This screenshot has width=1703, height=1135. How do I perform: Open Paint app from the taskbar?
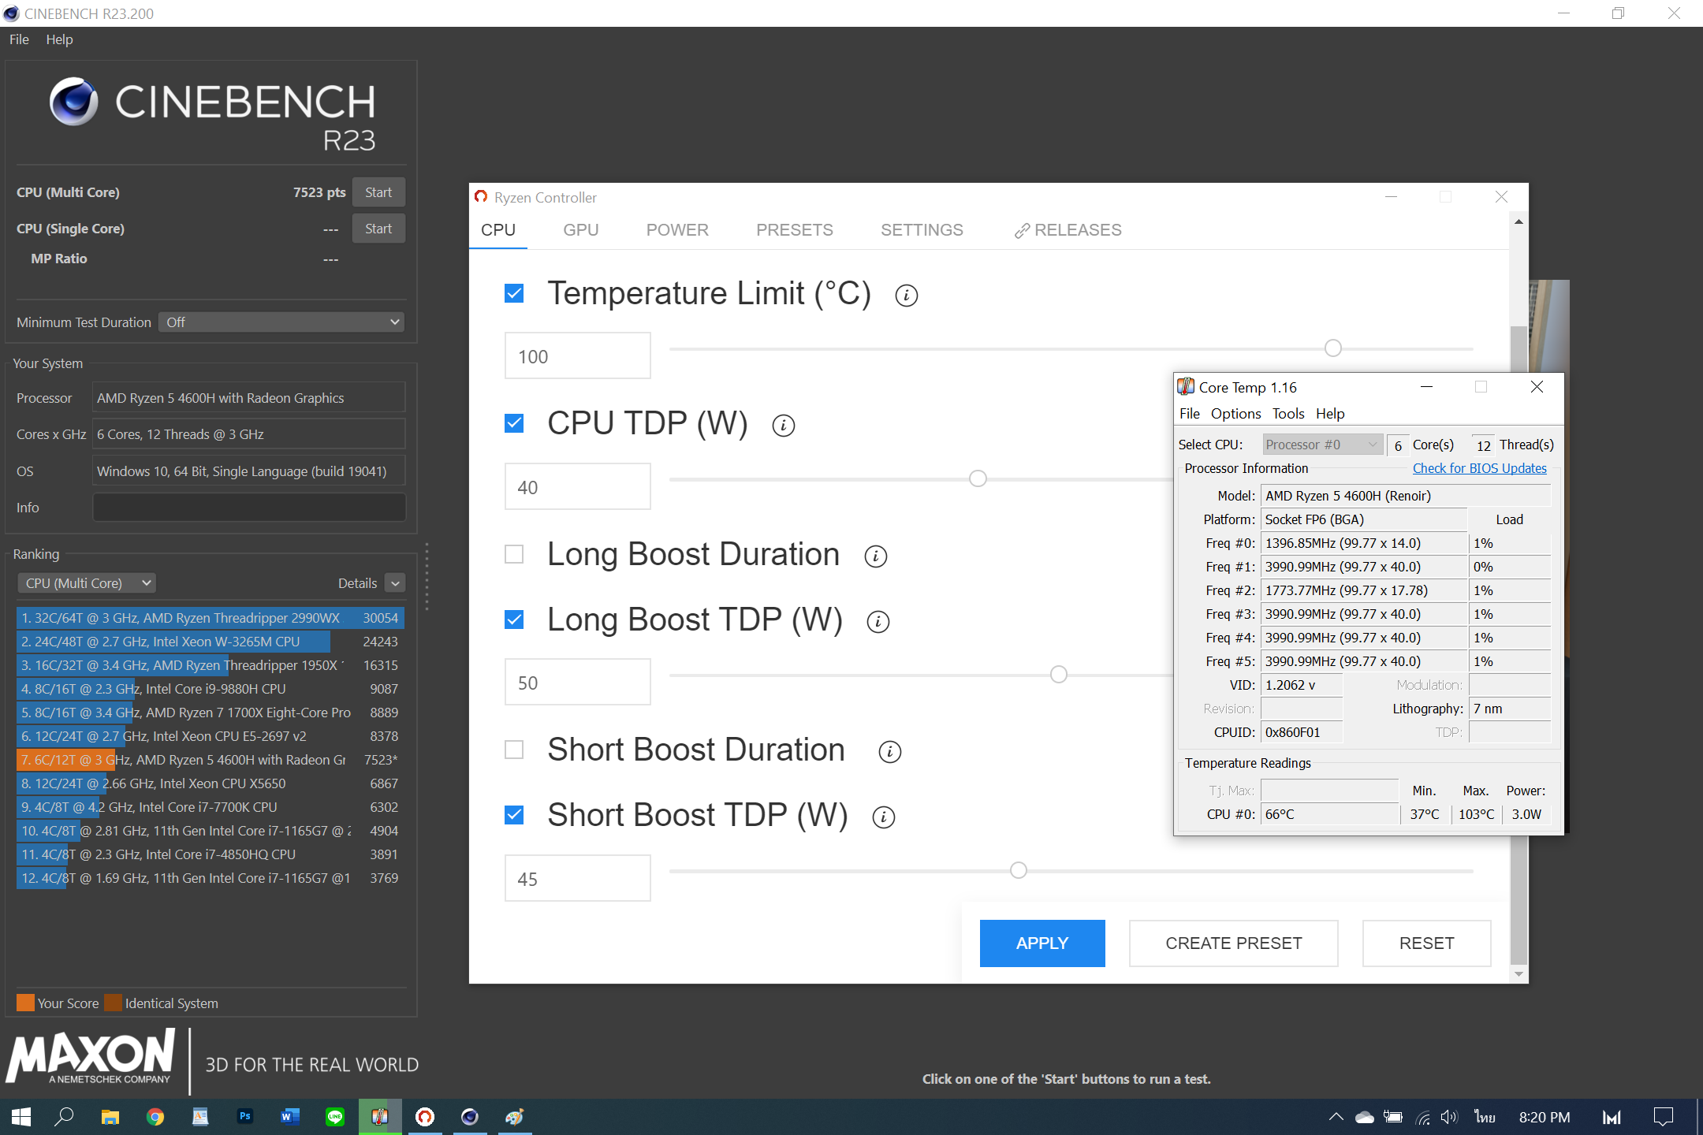[x=515, y=1117]
